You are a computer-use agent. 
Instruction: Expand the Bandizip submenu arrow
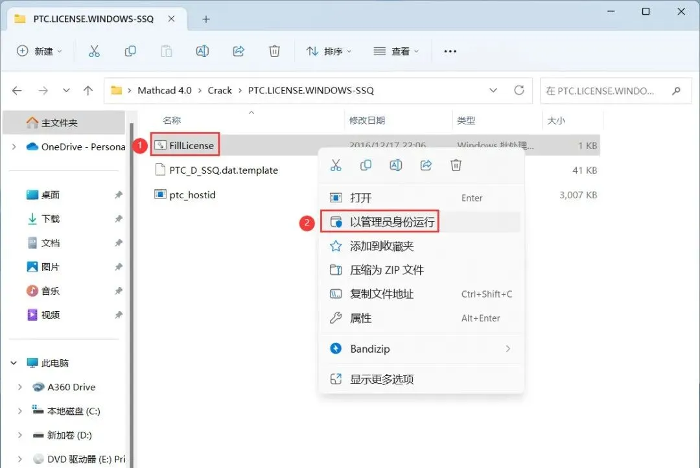click(507, 349)
